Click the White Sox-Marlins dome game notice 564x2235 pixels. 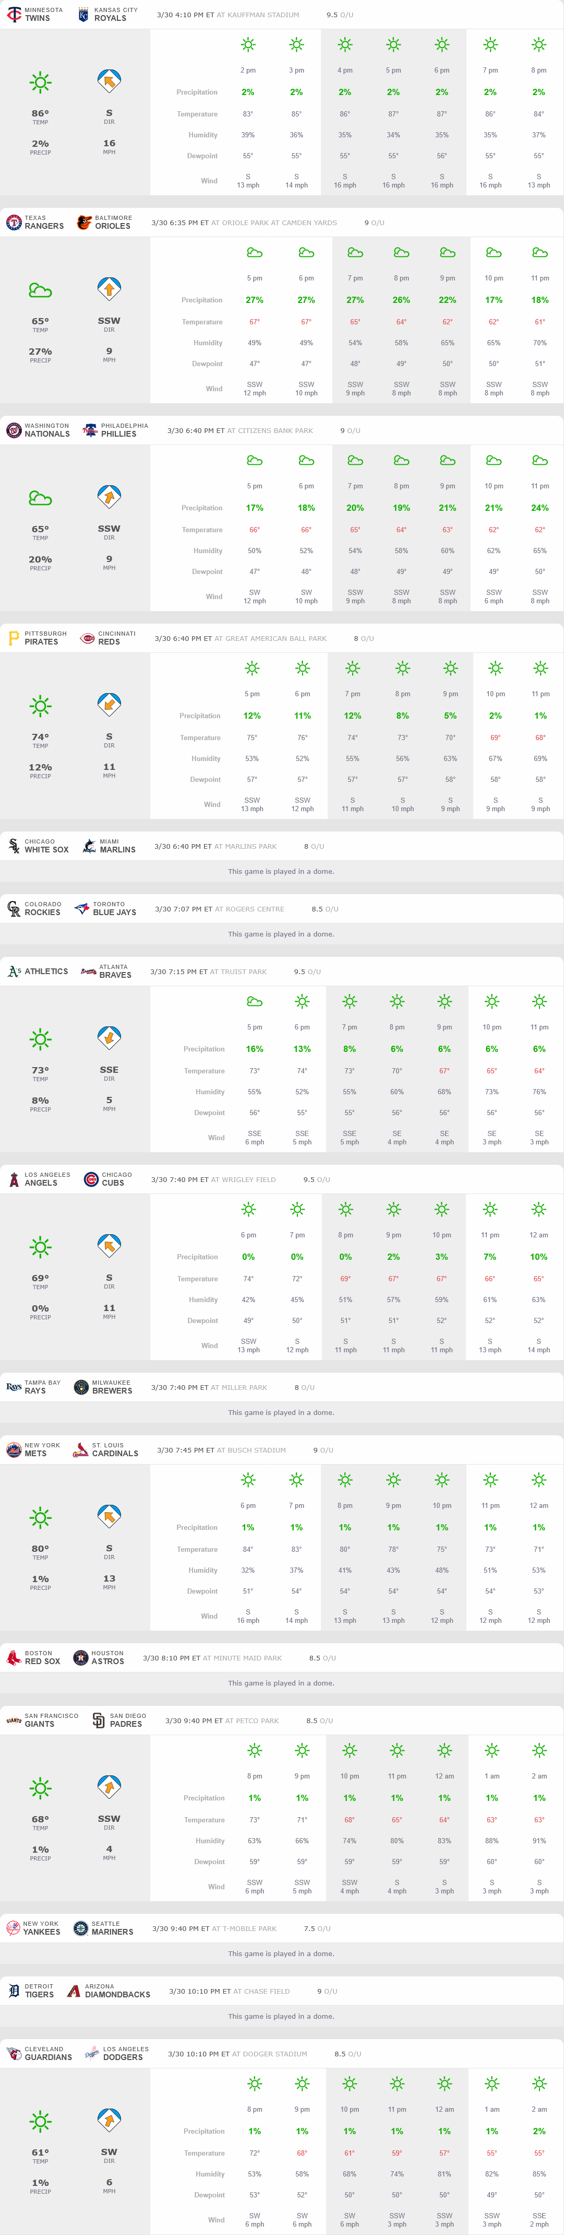point(281,871)
